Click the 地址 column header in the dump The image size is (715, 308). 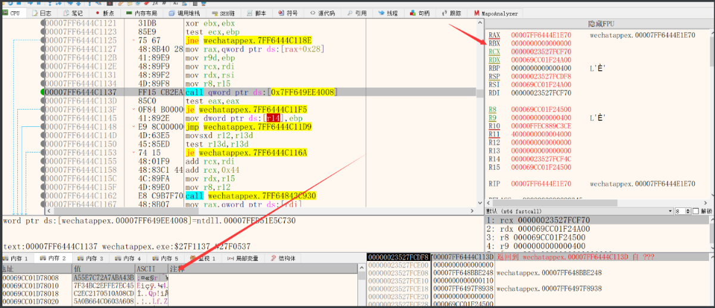click(x=36, y=269)
